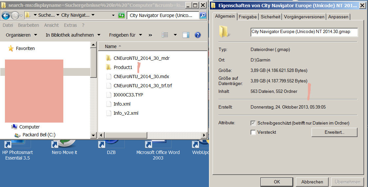Click WebUpd desktop shortcut
The height and width of the screenshot is (187, 368).
click(x=200, y=147)
